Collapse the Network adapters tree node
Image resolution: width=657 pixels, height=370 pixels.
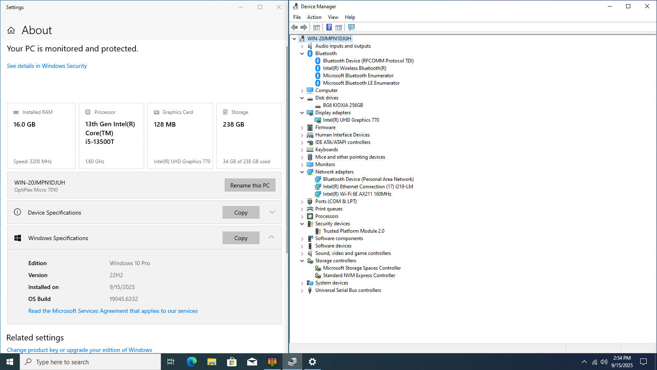coord(302,172)
